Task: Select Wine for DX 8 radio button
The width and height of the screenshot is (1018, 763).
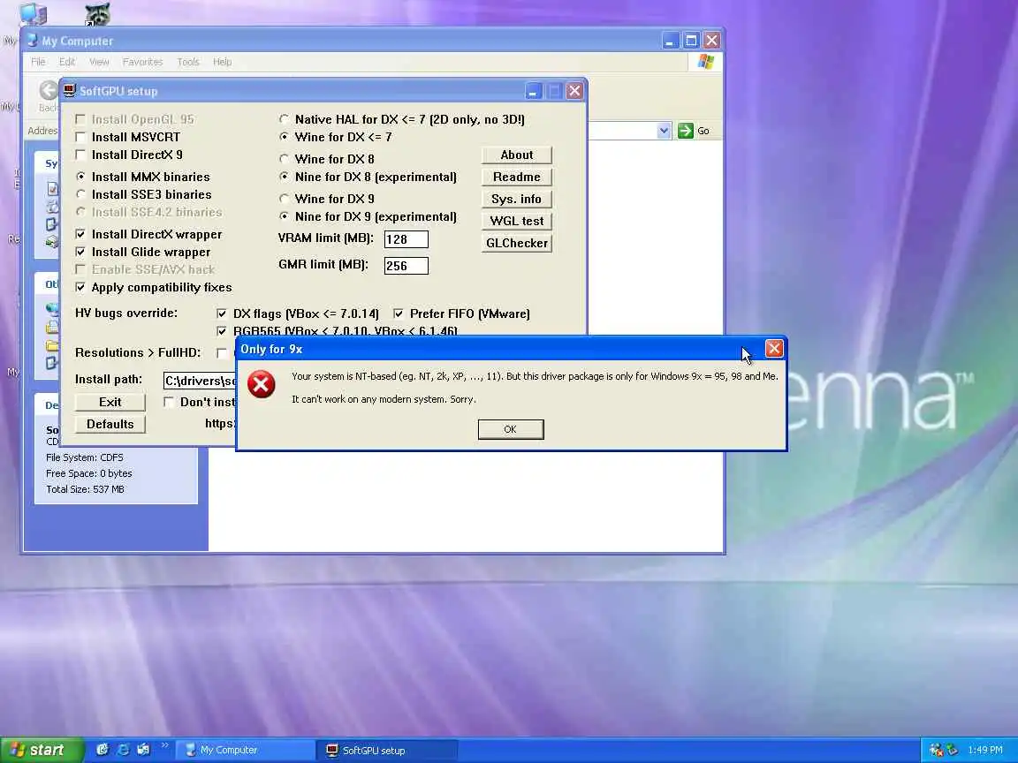Action: click(284, 159)
